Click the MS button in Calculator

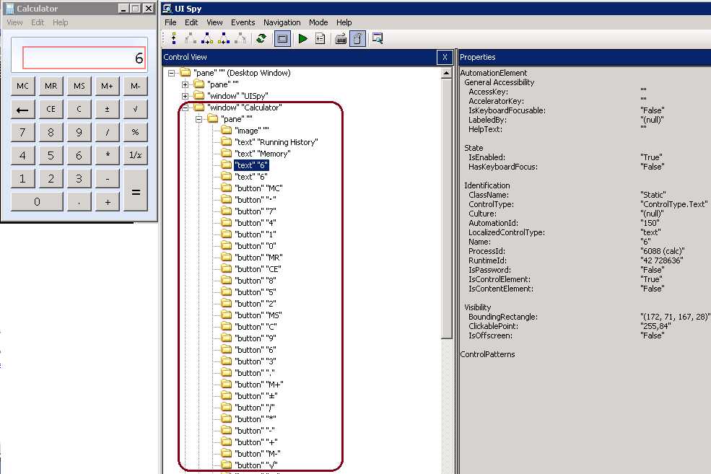click(x=79, y=86)
